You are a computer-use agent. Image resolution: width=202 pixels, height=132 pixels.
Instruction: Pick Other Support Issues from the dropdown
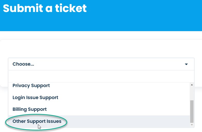[37, 121]
